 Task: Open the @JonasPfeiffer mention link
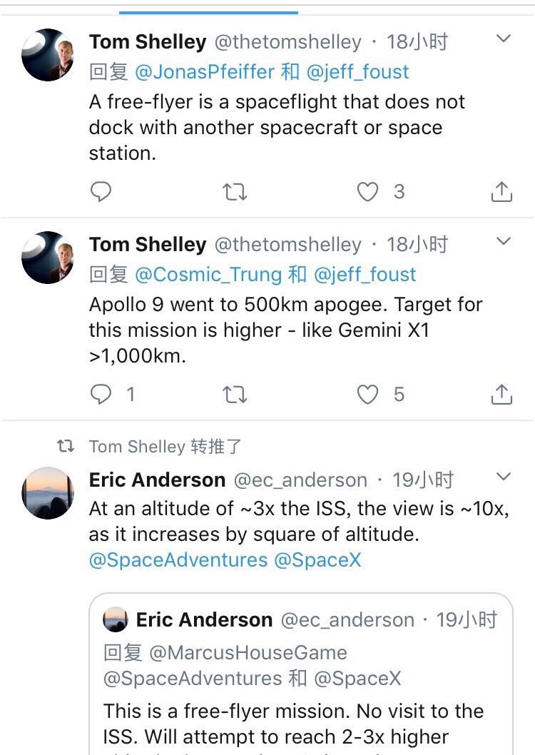(205, 71)
